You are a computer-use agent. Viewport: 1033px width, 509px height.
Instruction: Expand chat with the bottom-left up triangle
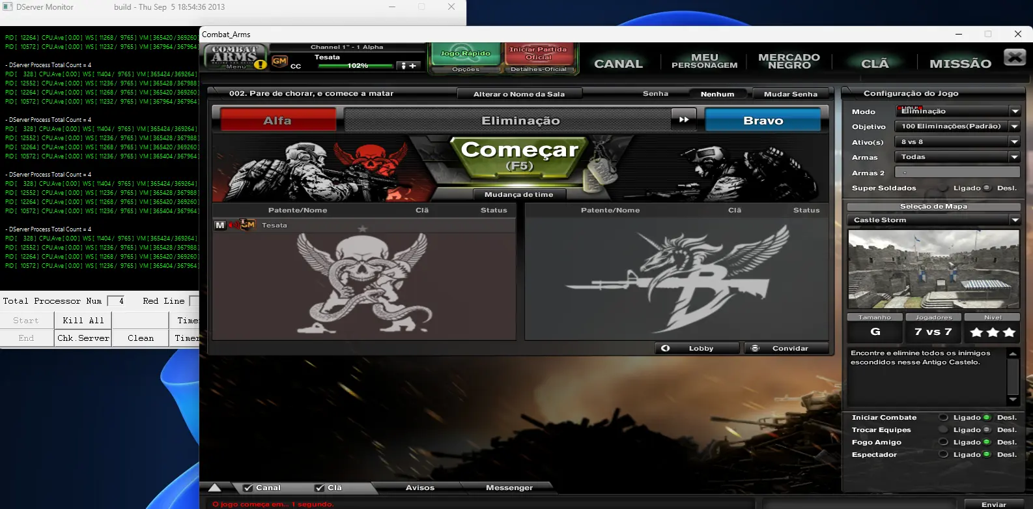pyautogui.click(x=215, y=487)
